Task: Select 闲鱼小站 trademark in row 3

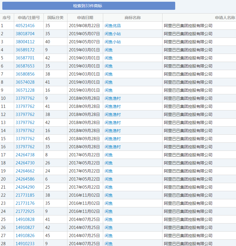Action: (x=113, y=42)
